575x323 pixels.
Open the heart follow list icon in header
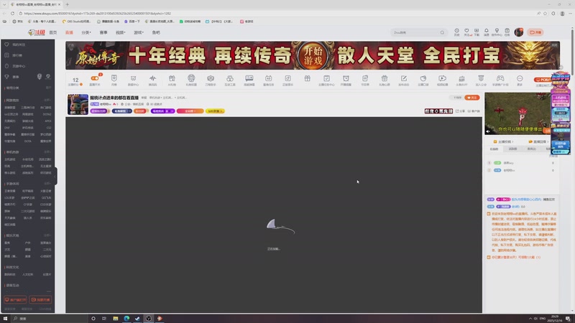click(466, 31)
